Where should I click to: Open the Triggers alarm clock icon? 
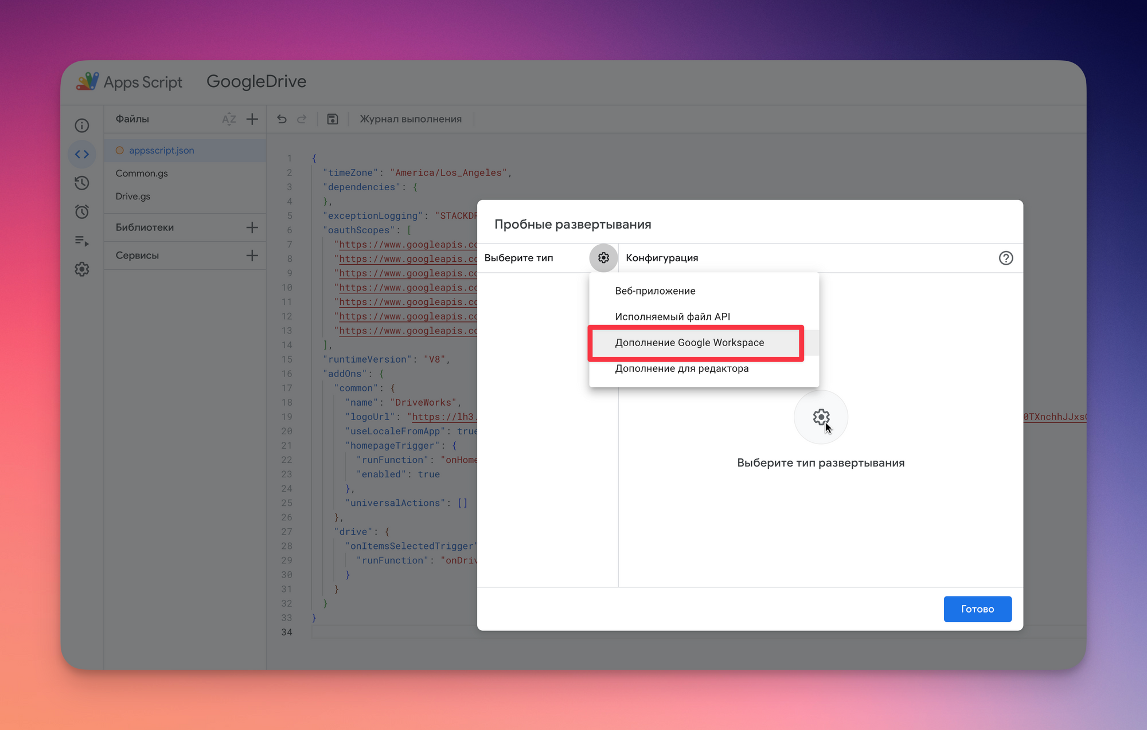point(82,211)
